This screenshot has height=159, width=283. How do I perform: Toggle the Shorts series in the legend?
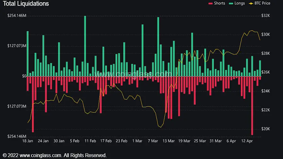219,3
